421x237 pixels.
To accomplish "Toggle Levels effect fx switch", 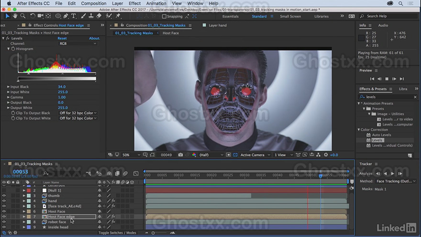I will [8, 38].
